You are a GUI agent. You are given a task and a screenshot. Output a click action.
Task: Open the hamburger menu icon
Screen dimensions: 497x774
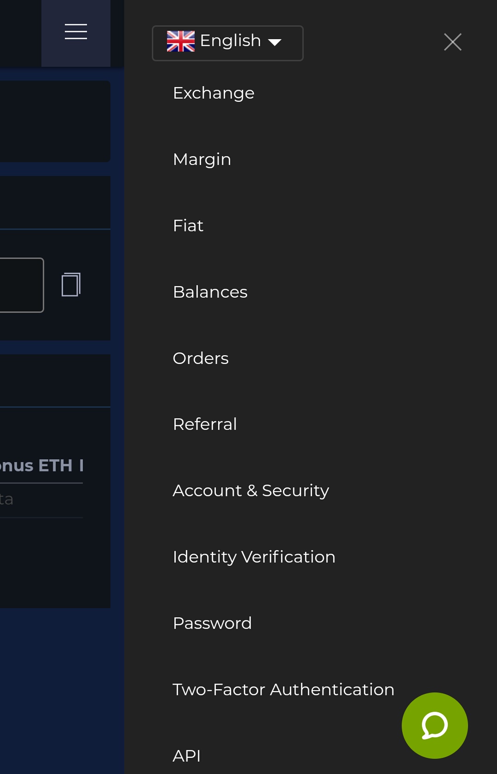point(76,32)
